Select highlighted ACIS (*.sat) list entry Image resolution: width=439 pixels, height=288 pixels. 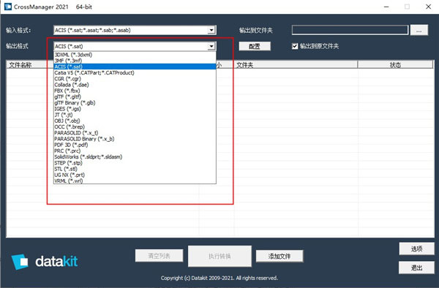pos(135,67)
